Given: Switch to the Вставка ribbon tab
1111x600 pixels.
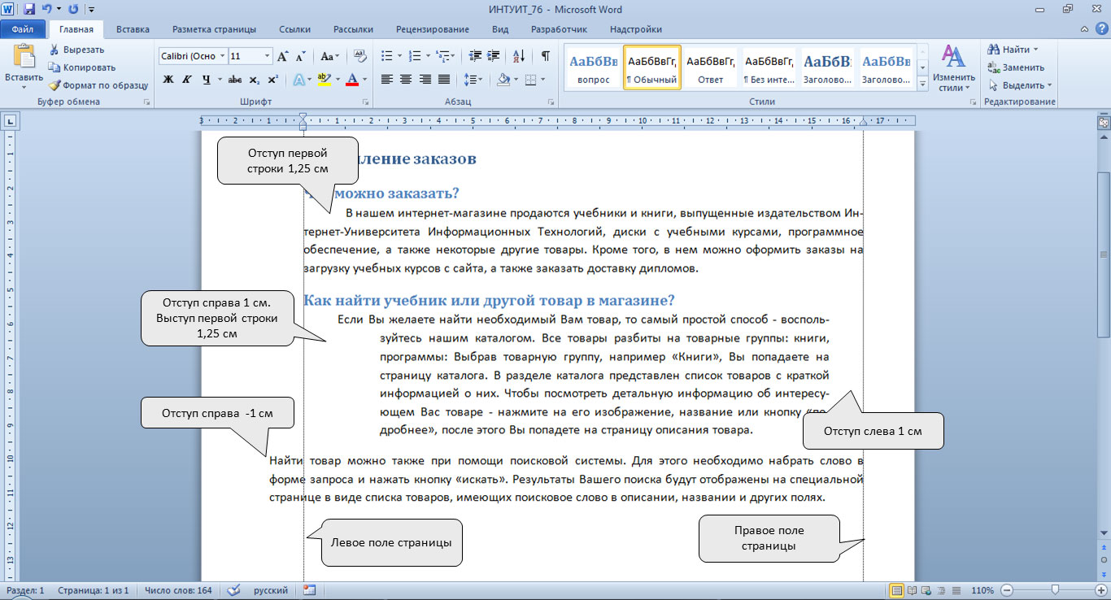Looking at the screenshot, I should tap(133, 29).
